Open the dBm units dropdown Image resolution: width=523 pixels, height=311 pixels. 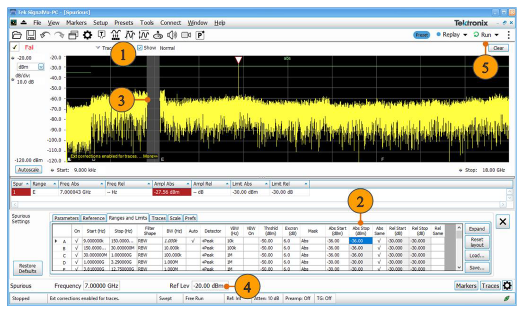pyautogui.click(x=41, y=67)
